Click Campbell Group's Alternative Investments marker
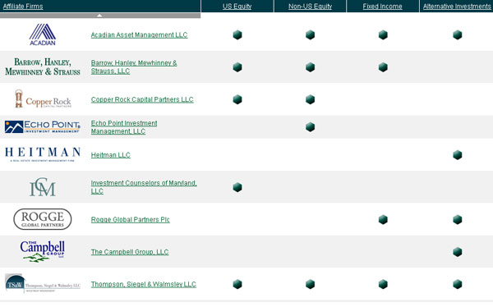 pyautogui.click(x=458, y=252)
